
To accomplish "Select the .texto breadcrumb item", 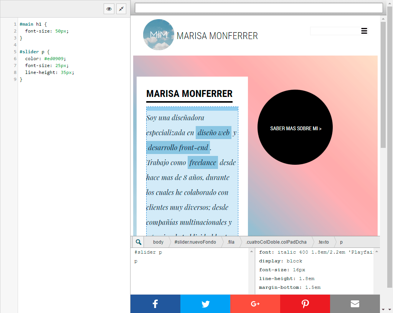I will 323,242.
